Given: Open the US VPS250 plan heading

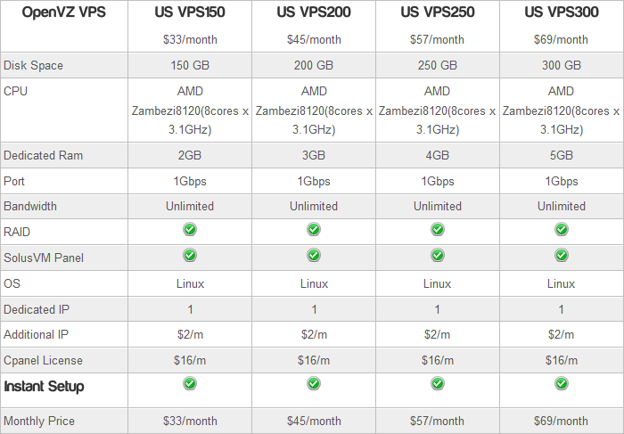Looking at the screenshot, I should point(437,13).
